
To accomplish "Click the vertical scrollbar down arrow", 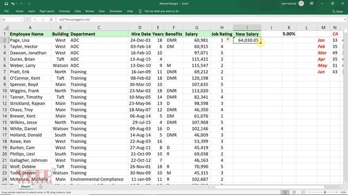I will [346, 183].
